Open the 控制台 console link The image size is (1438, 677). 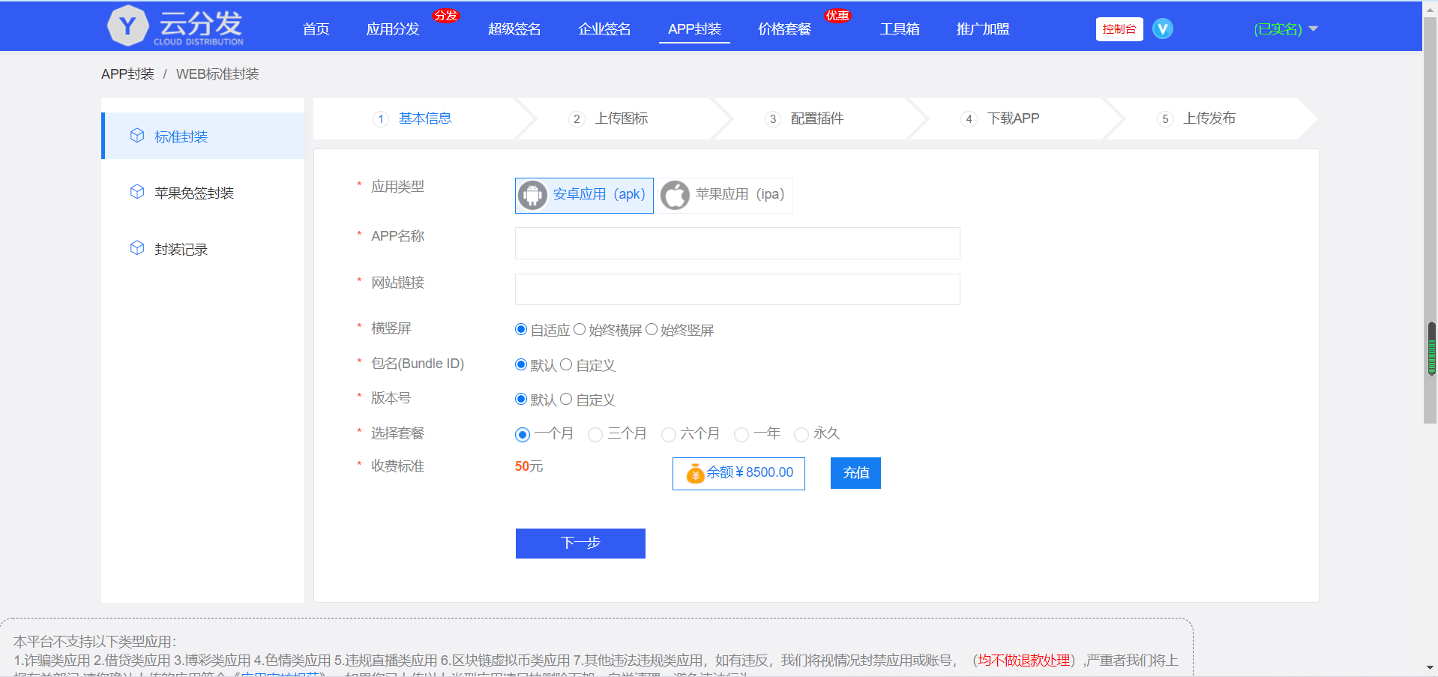tap(1119, 28)
